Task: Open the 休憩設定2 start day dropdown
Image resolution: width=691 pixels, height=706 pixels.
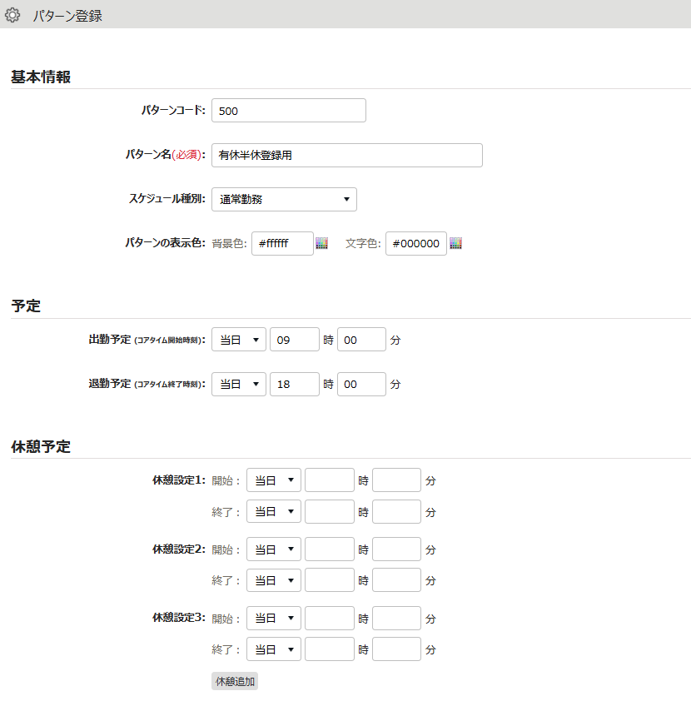Action: pos(273,549)
